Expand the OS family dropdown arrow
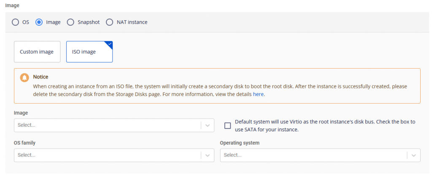432x176 pixels. [x=208, y=155]
